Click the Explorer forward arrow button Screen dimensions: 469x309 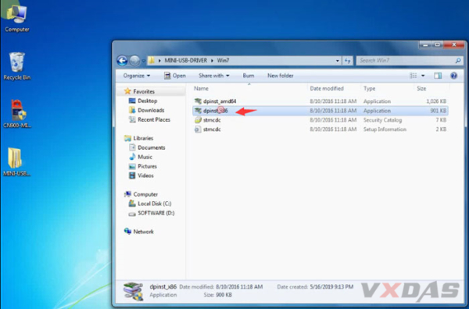(x=134, y=61)
